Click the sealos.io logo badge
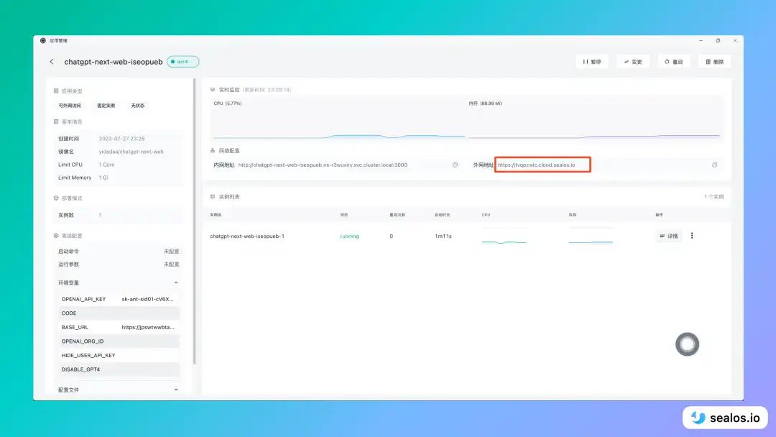 coord(725,418)
